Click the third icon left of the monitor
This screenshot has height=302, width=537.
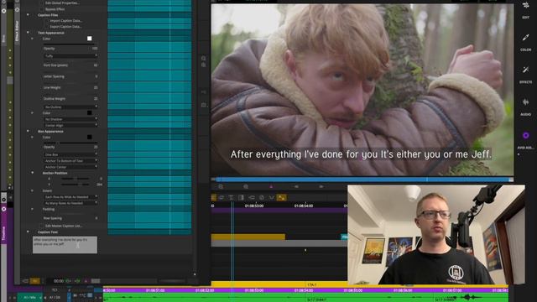click(203, 92)
